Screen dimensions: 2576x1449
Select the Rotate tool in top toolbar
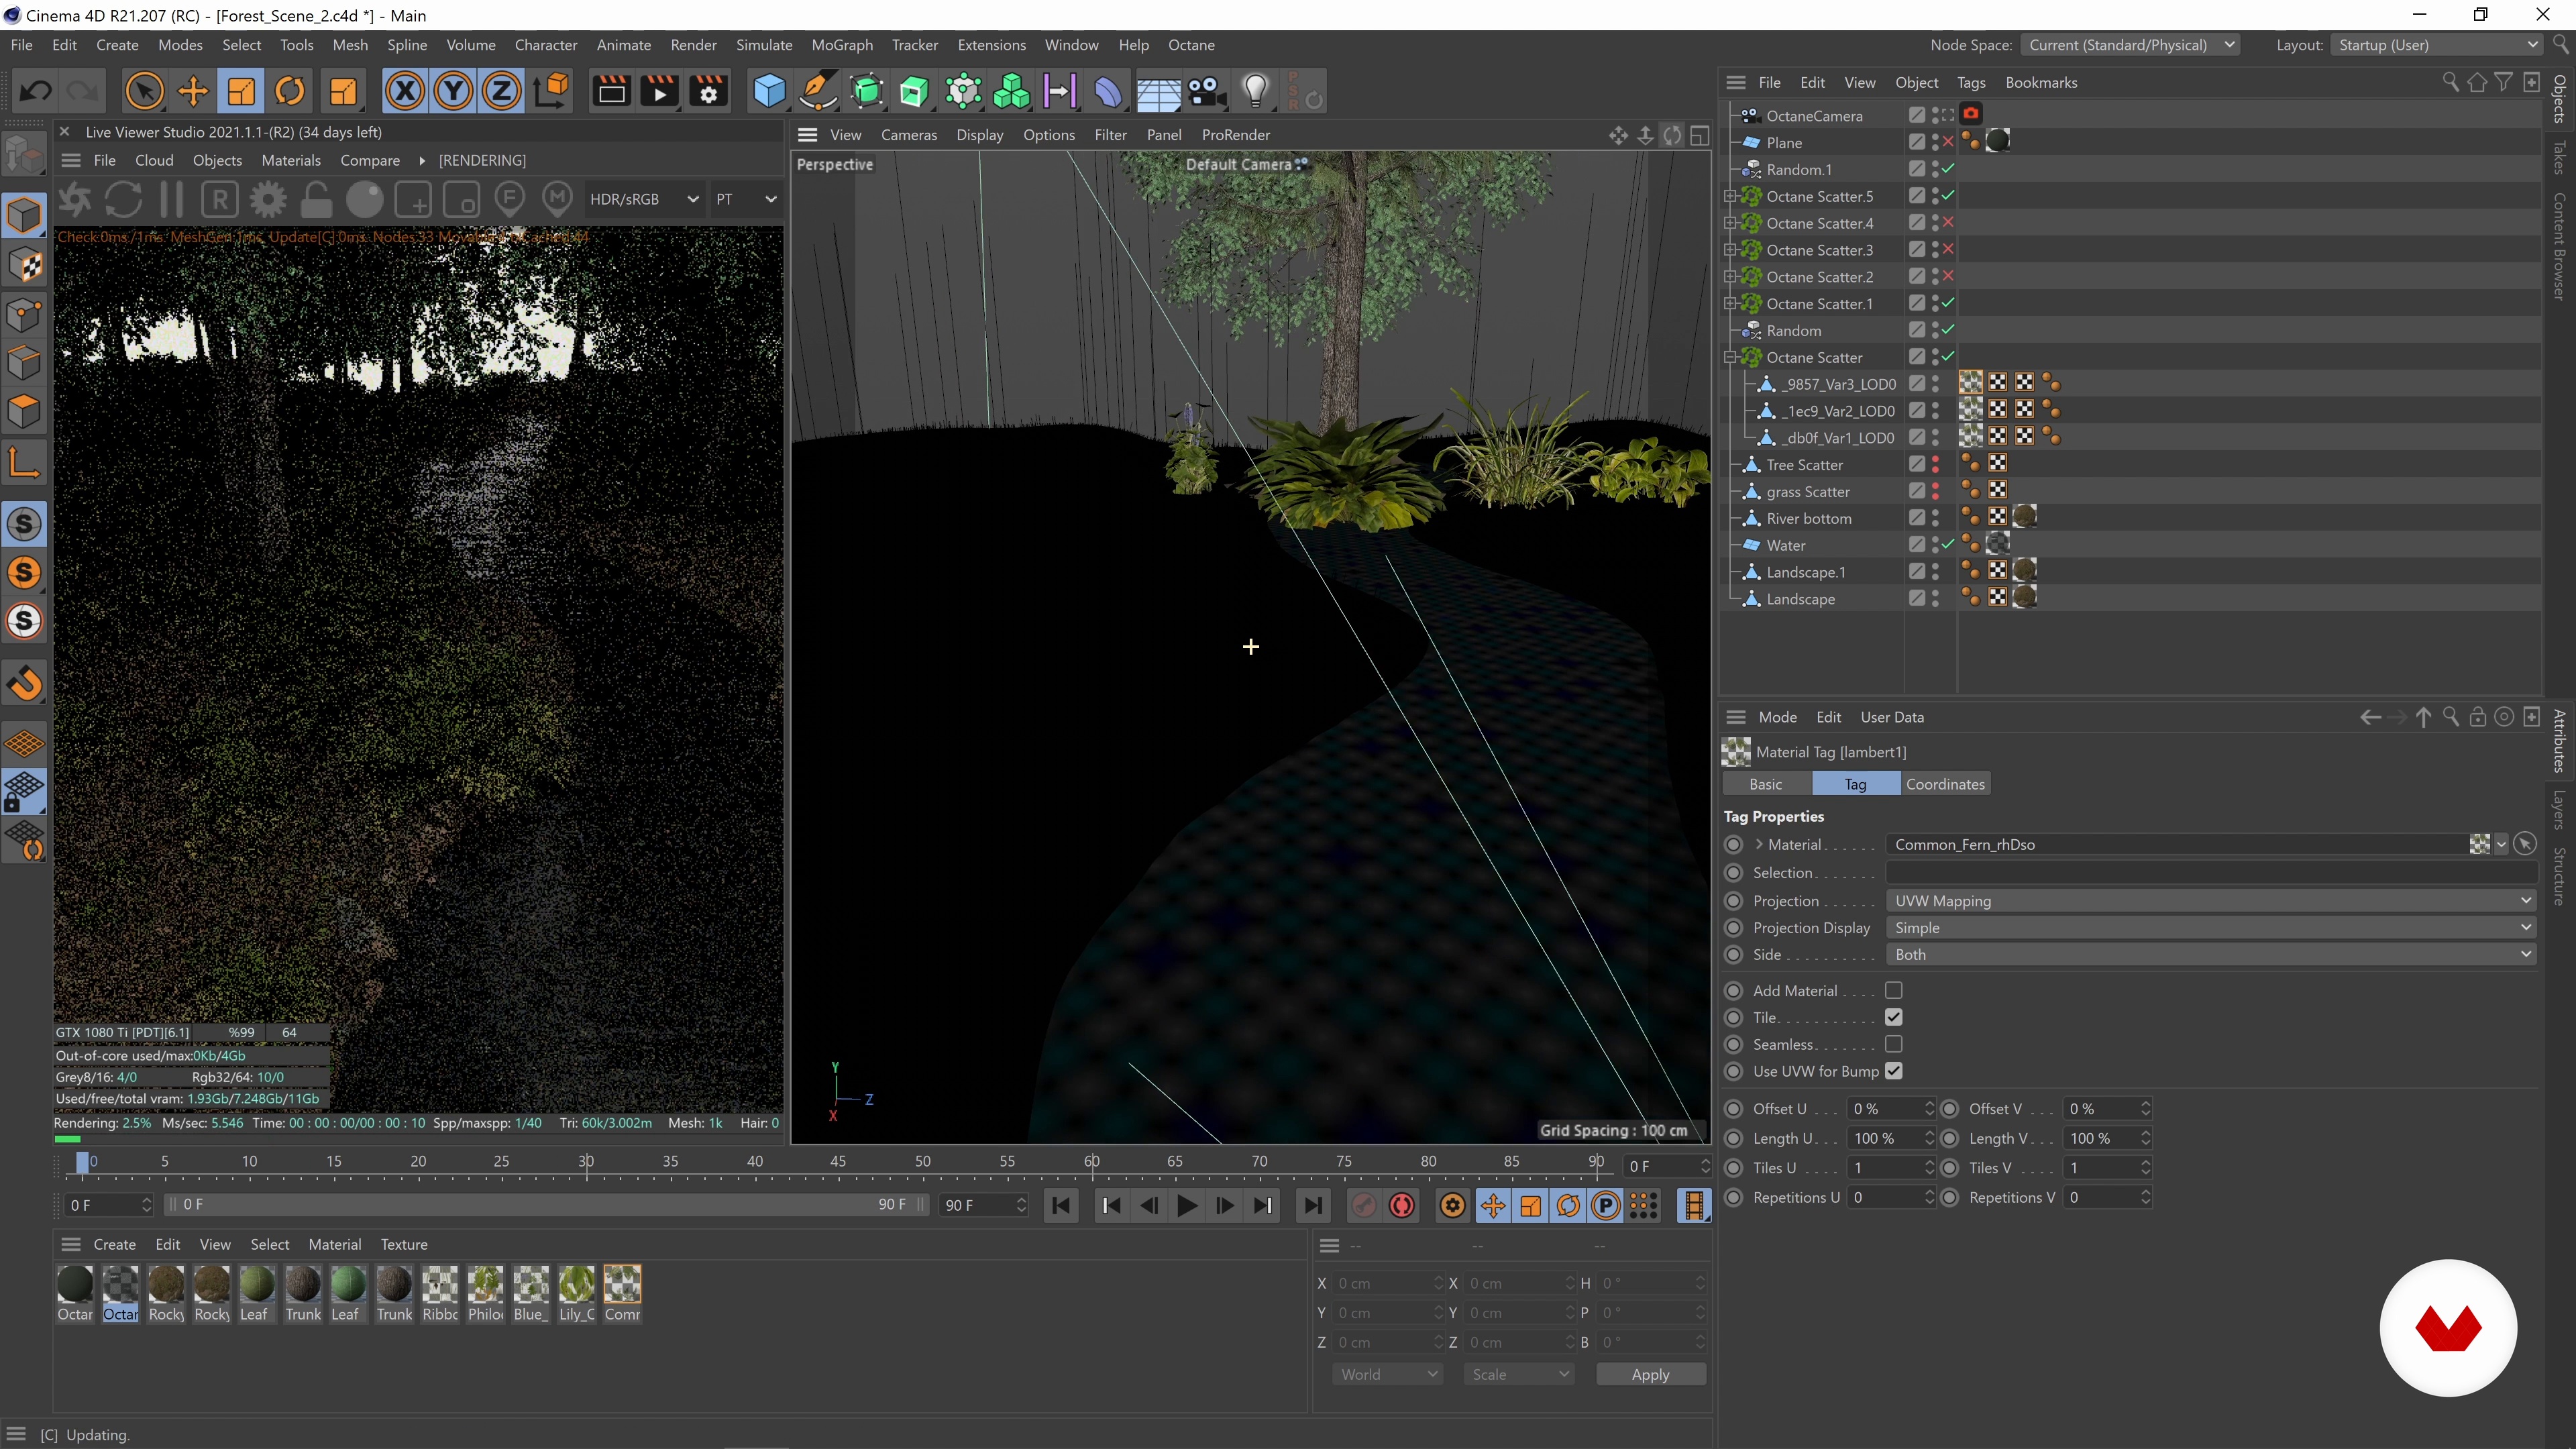click(290, 92)
